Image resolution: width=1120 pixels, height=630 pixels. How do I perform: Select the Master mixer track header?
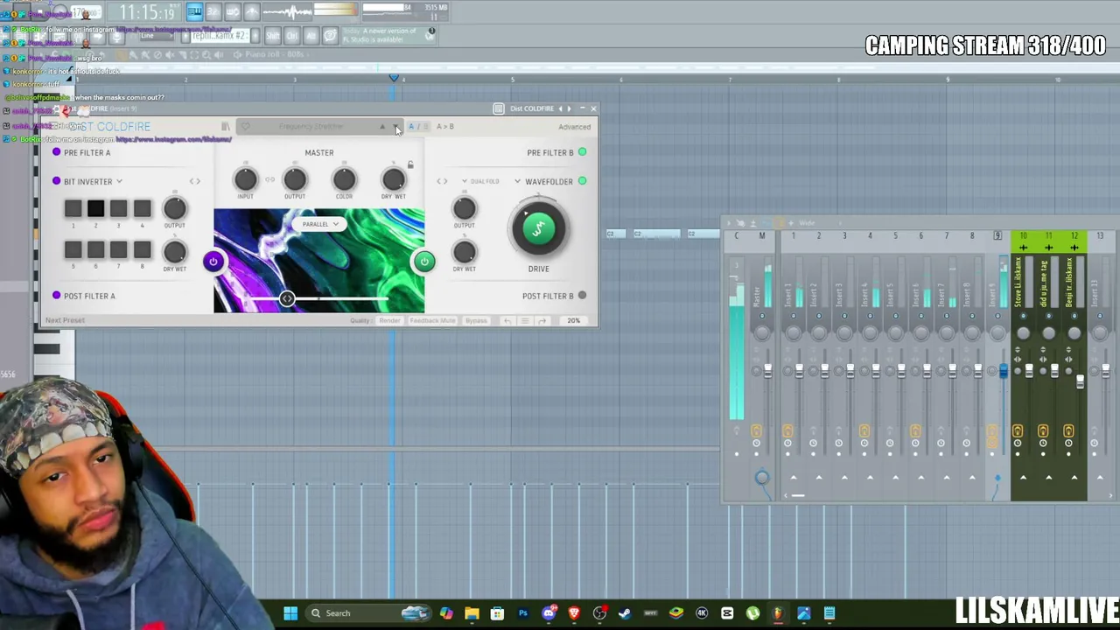761,236
